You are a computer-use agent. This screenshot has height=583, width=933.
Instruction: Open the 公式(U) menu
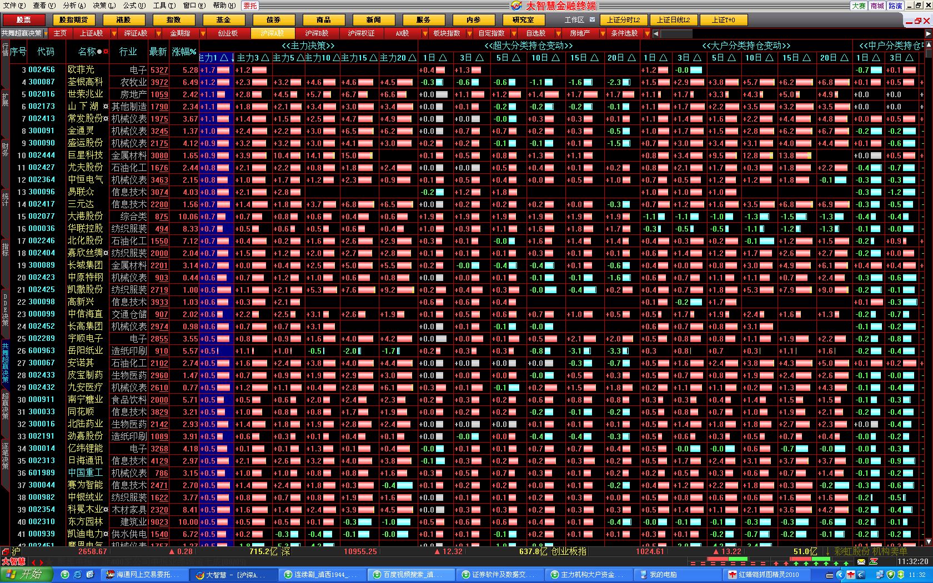tap(134, 6)
